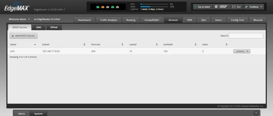Click the available value 194
The height and width of the screenshot is (116, 273).
[165, 51]
